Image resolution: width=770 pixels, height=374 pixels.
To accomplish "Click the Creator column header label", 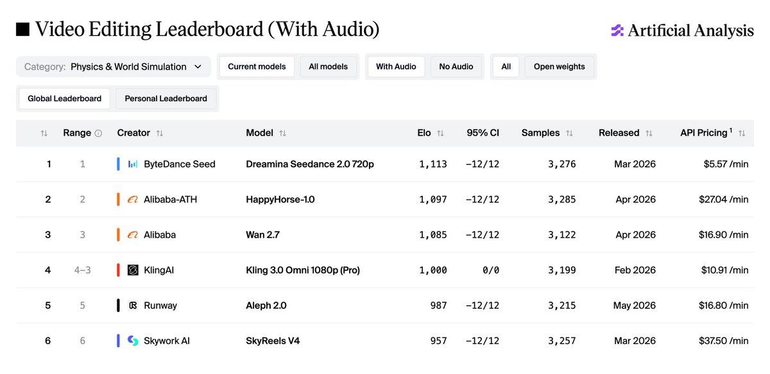I will pyautogui.click(x=133, y=133).
